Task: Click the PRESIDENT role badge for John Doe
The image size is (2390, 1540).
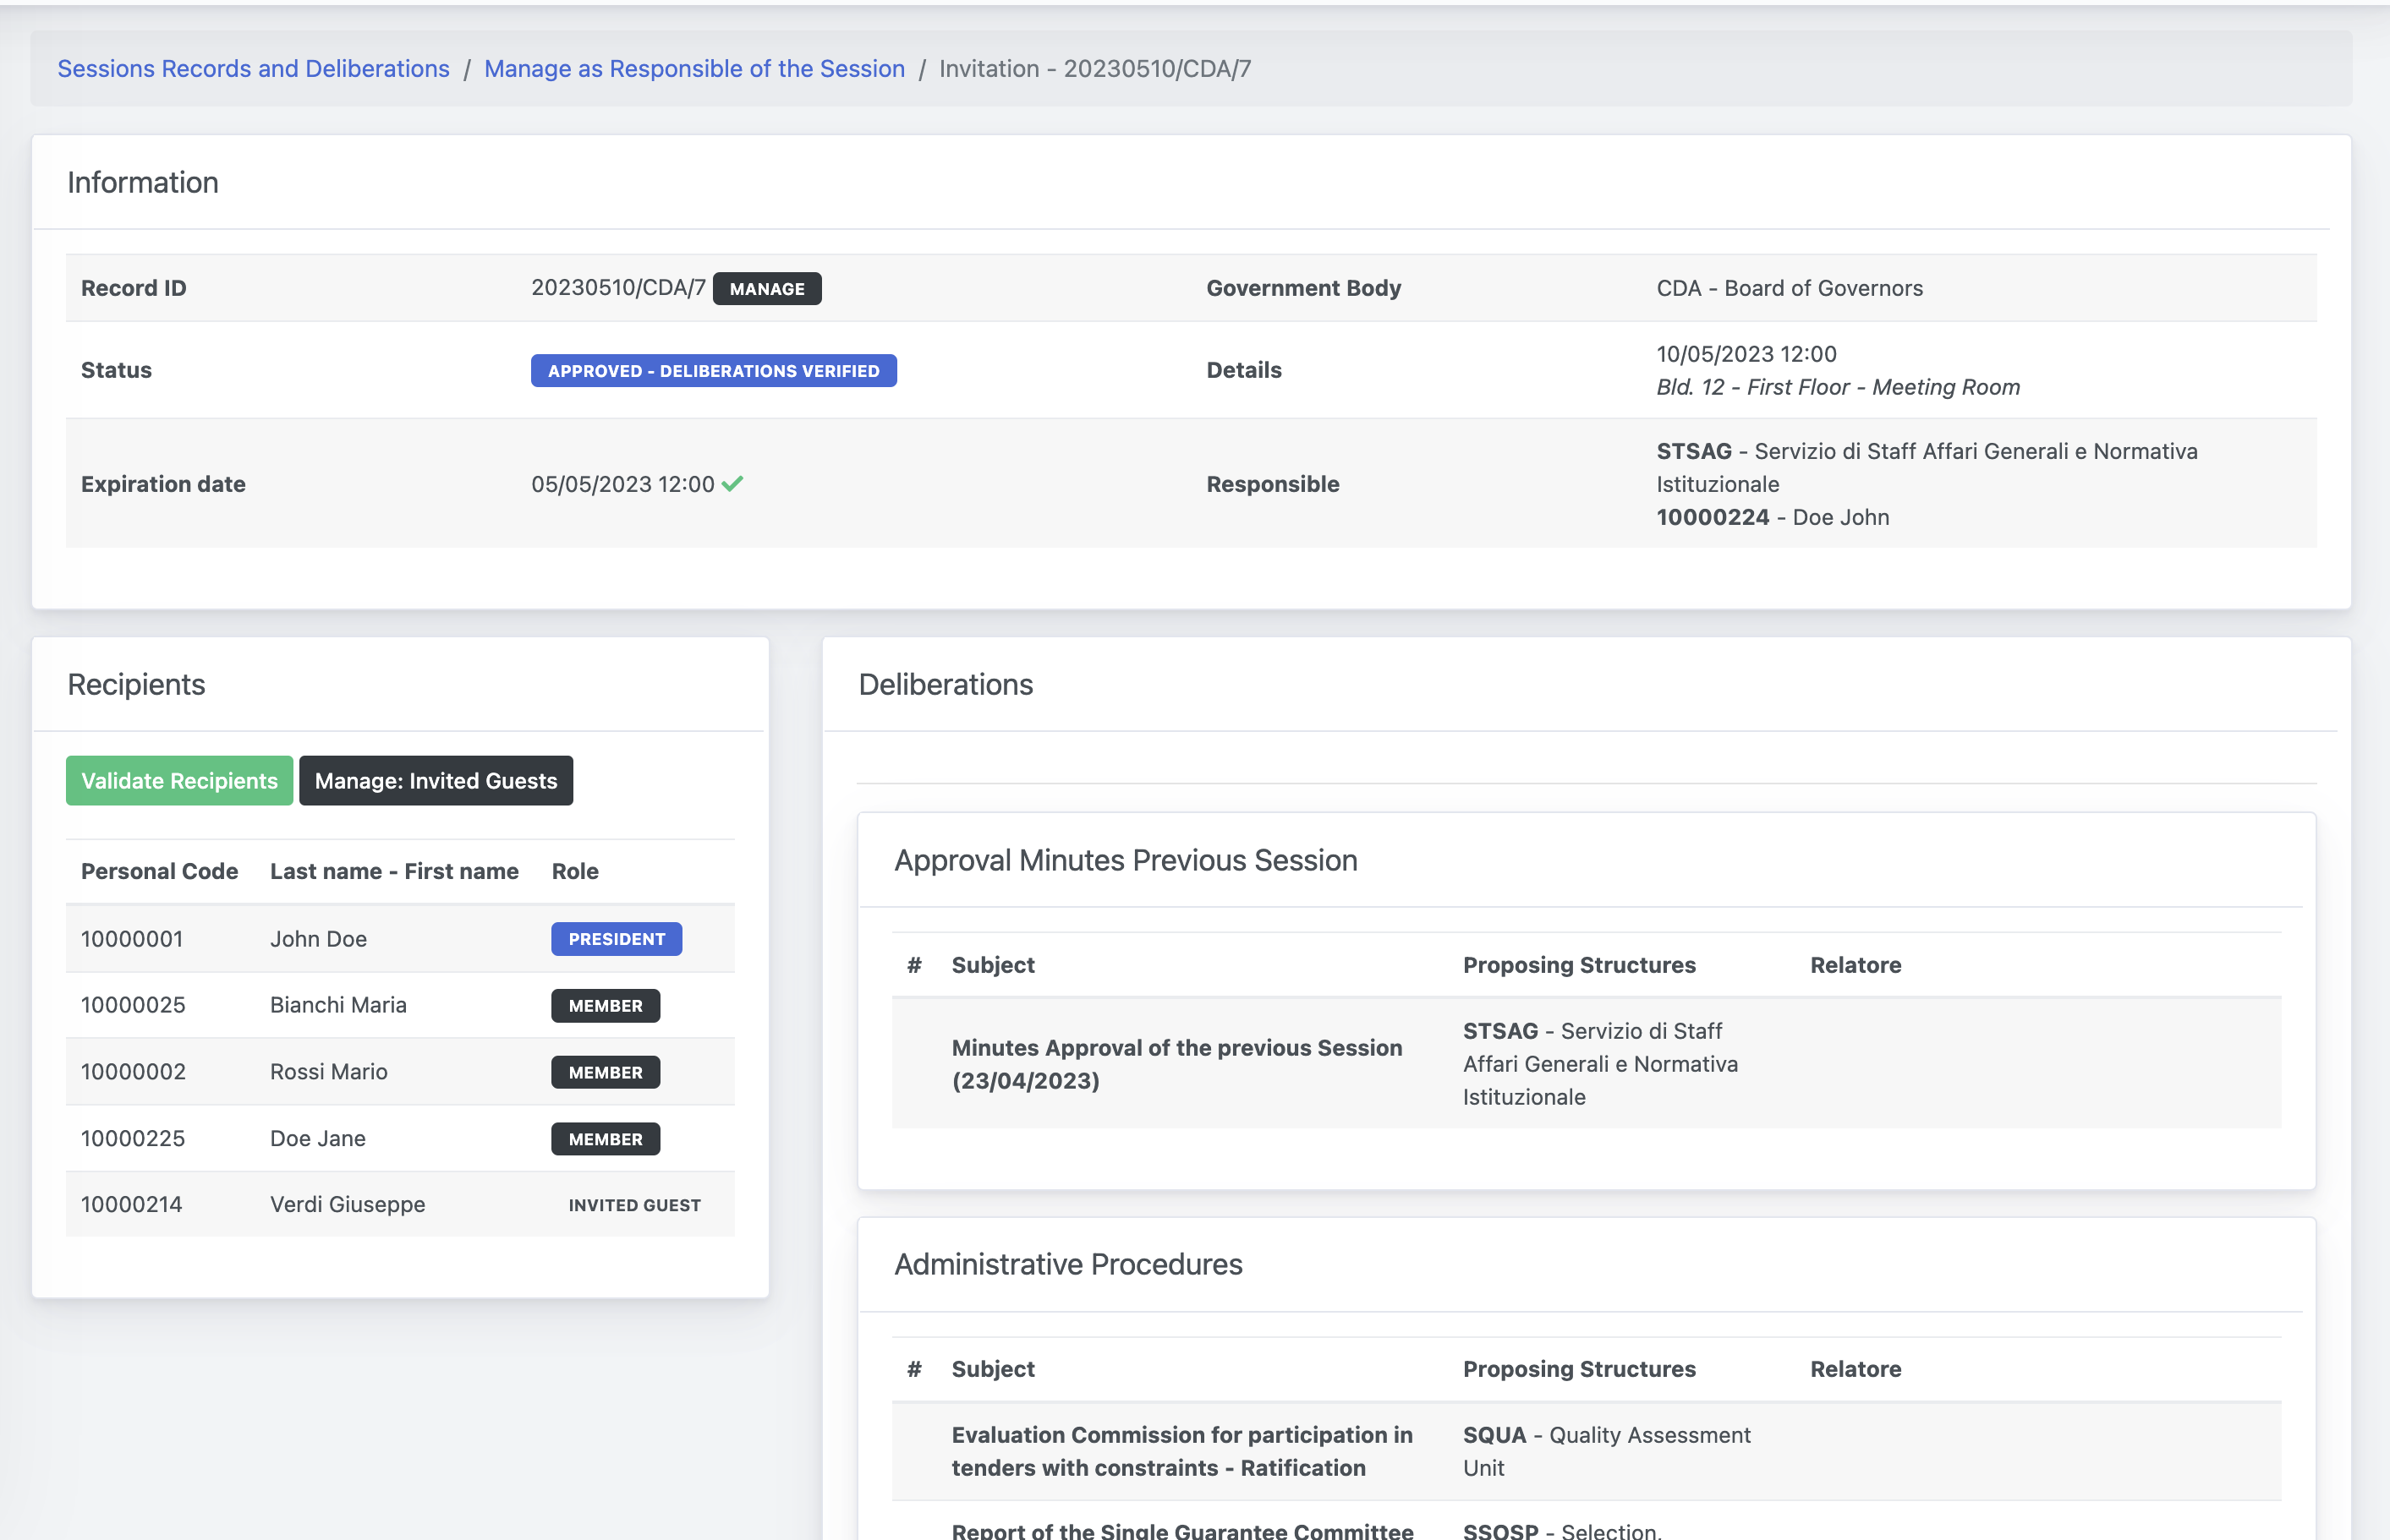Action: pyautogui.click(x=617, y=938)
